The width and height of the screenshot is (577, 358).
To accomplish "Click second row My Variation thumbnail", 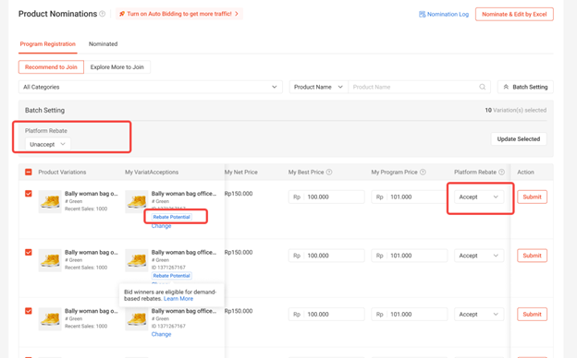I will [137, 260].
